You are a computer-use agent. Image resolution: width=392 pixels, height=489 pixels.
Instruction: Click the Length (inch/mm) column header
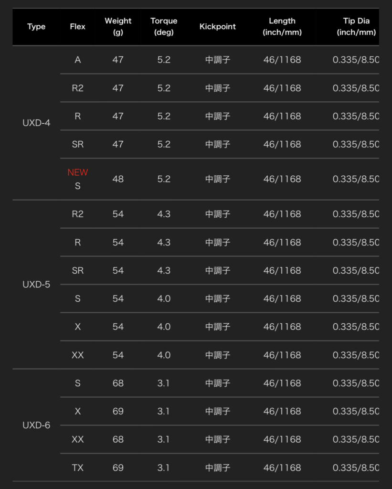point(282,27)
